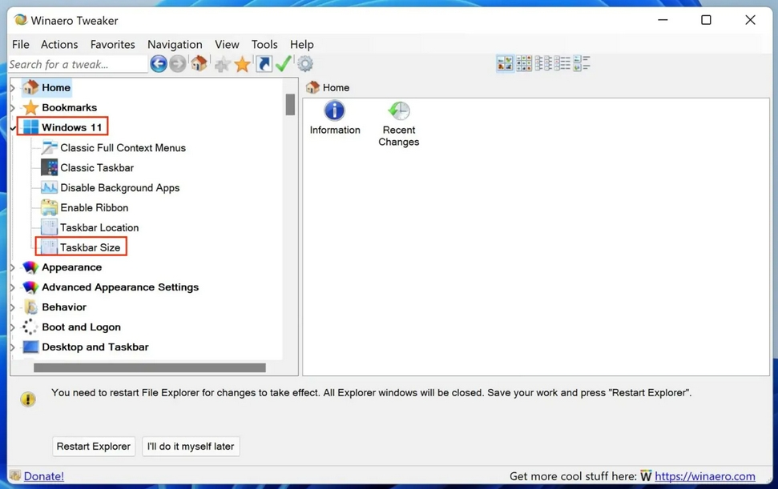Screen dimensions: 778x489
Task: Select the Taskbar Size tweak
Action: pyautogui.click(x=90, y=247)
